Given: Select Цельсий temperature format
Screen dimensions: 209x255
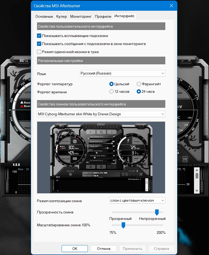Looking at the screenshot, I should [111, 84].
